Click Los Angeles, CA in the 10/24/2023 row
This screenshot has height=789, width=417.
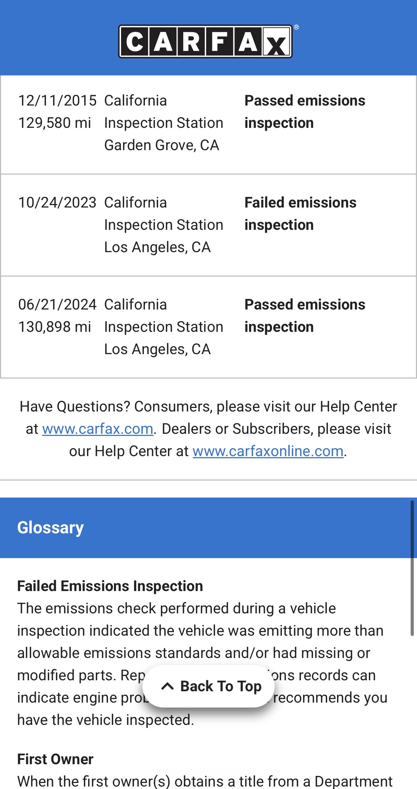pyautogui.click(x=157, y=247)
